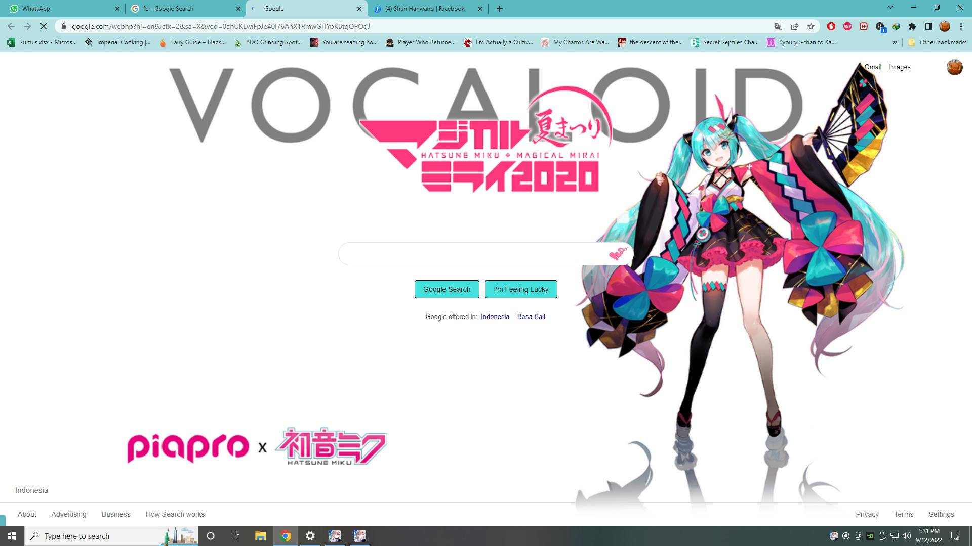Viewport: 972px width, 546px height.
Task: Open the You are reading ho... bookmark
Action: (344, 42)
